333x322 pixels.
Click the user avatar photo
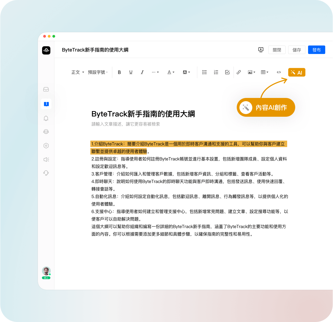pos(46,271)
